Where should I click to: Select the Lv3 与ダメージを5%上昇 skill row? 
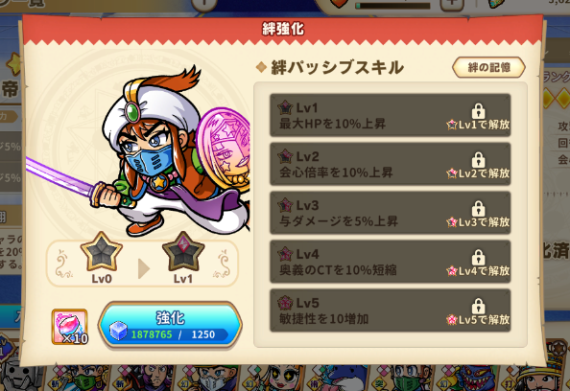point(390,213)
